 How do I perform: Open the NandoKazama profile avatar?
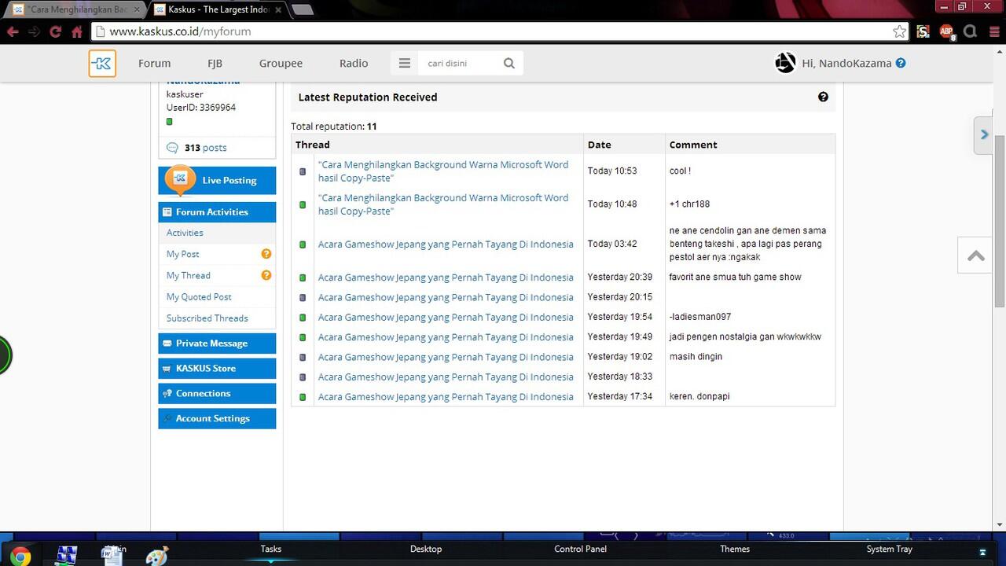coord(785,63)
